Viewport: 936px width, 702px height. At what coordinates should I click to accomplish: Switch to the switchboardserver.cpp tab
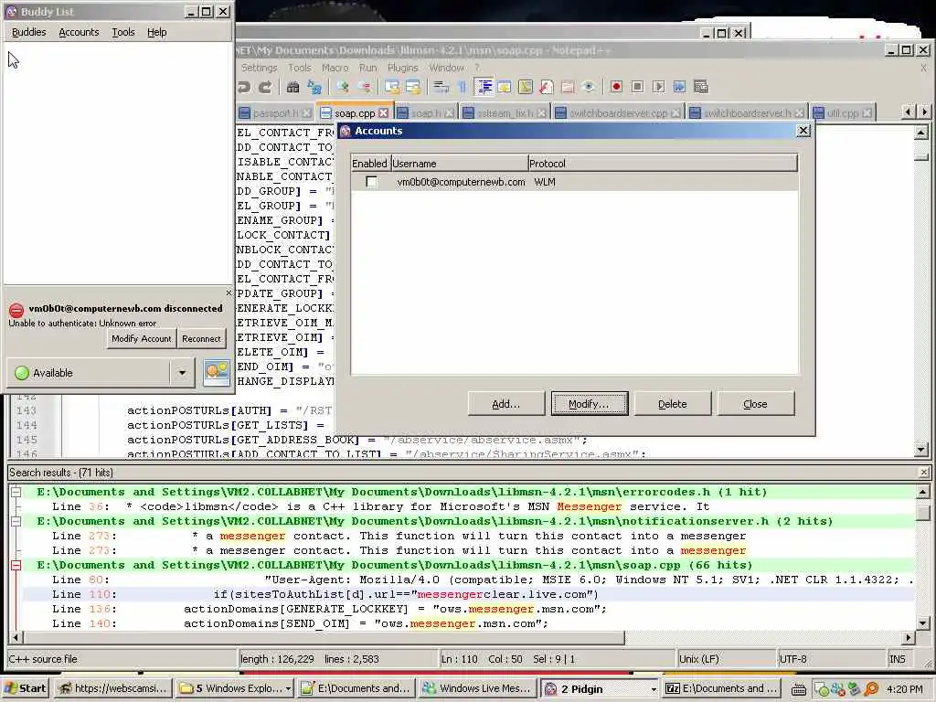click(x=618, y=112)
